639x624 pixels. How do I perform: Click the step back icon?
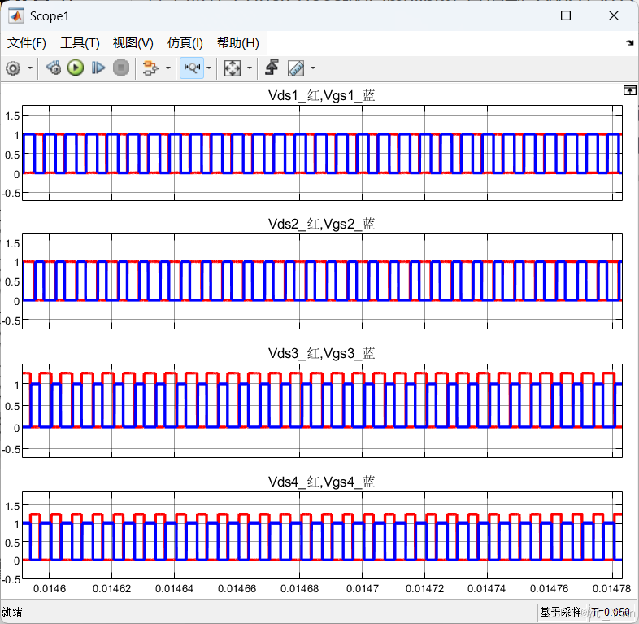[53, 68]
